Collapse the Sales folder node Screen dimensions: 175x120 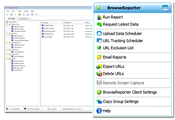[7, 59]
